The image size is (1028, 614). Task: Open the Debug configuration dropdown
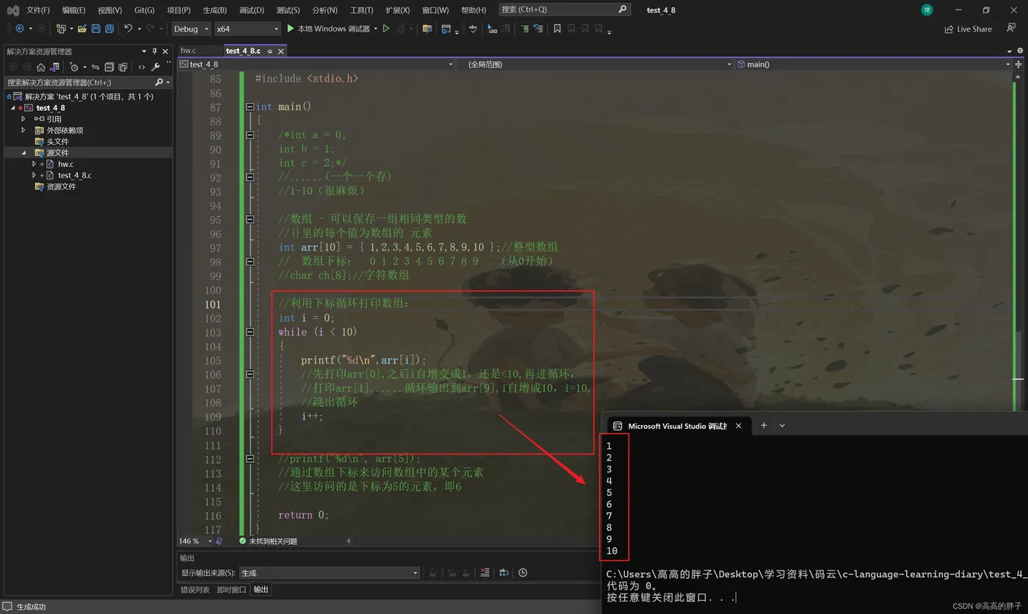tap(191, 29)
